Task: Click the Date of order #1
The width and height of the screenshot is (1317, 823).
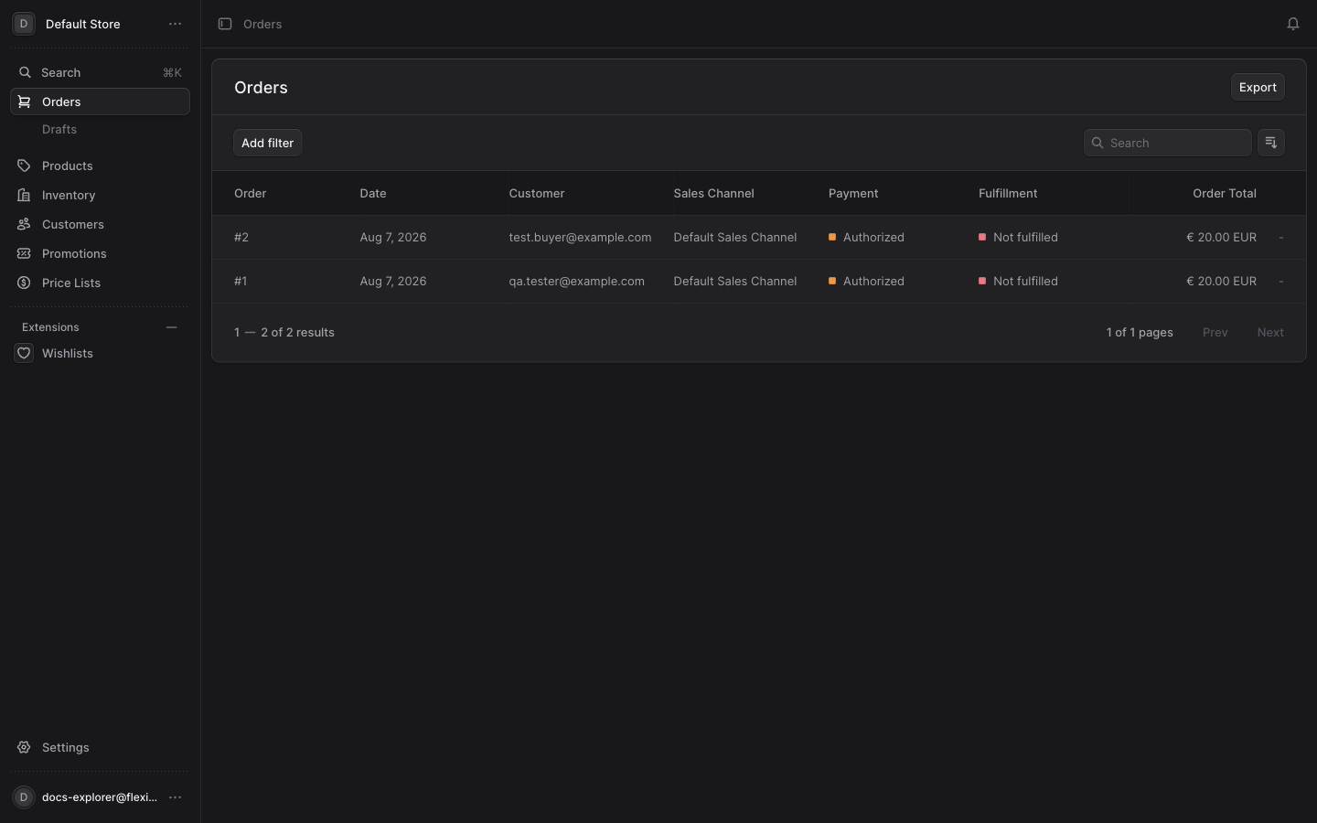Action: point(393,281)
